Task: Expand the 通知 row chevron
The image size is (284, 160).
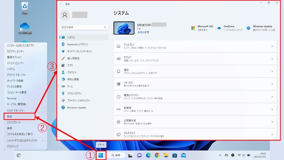Action: pyautogui.click(x=272, y=71)
